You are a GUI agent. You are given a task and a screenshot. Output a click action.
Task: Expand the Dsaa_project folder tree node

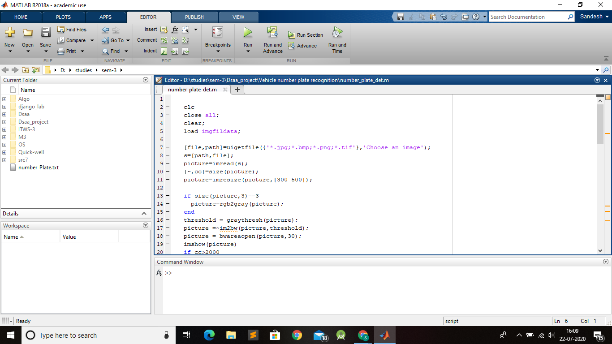pyautogui.click(x=4, y=122)
